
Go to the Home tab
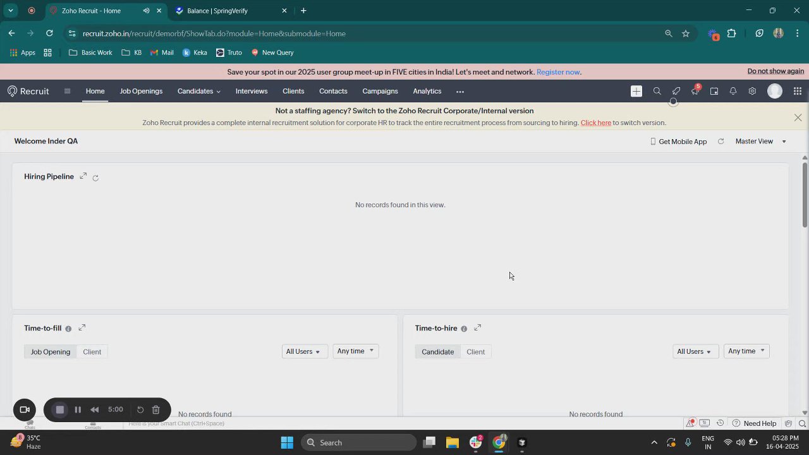95,92
